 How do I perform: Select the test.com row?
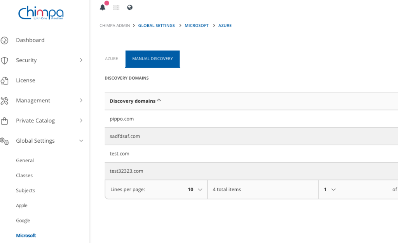click(251, 154)
